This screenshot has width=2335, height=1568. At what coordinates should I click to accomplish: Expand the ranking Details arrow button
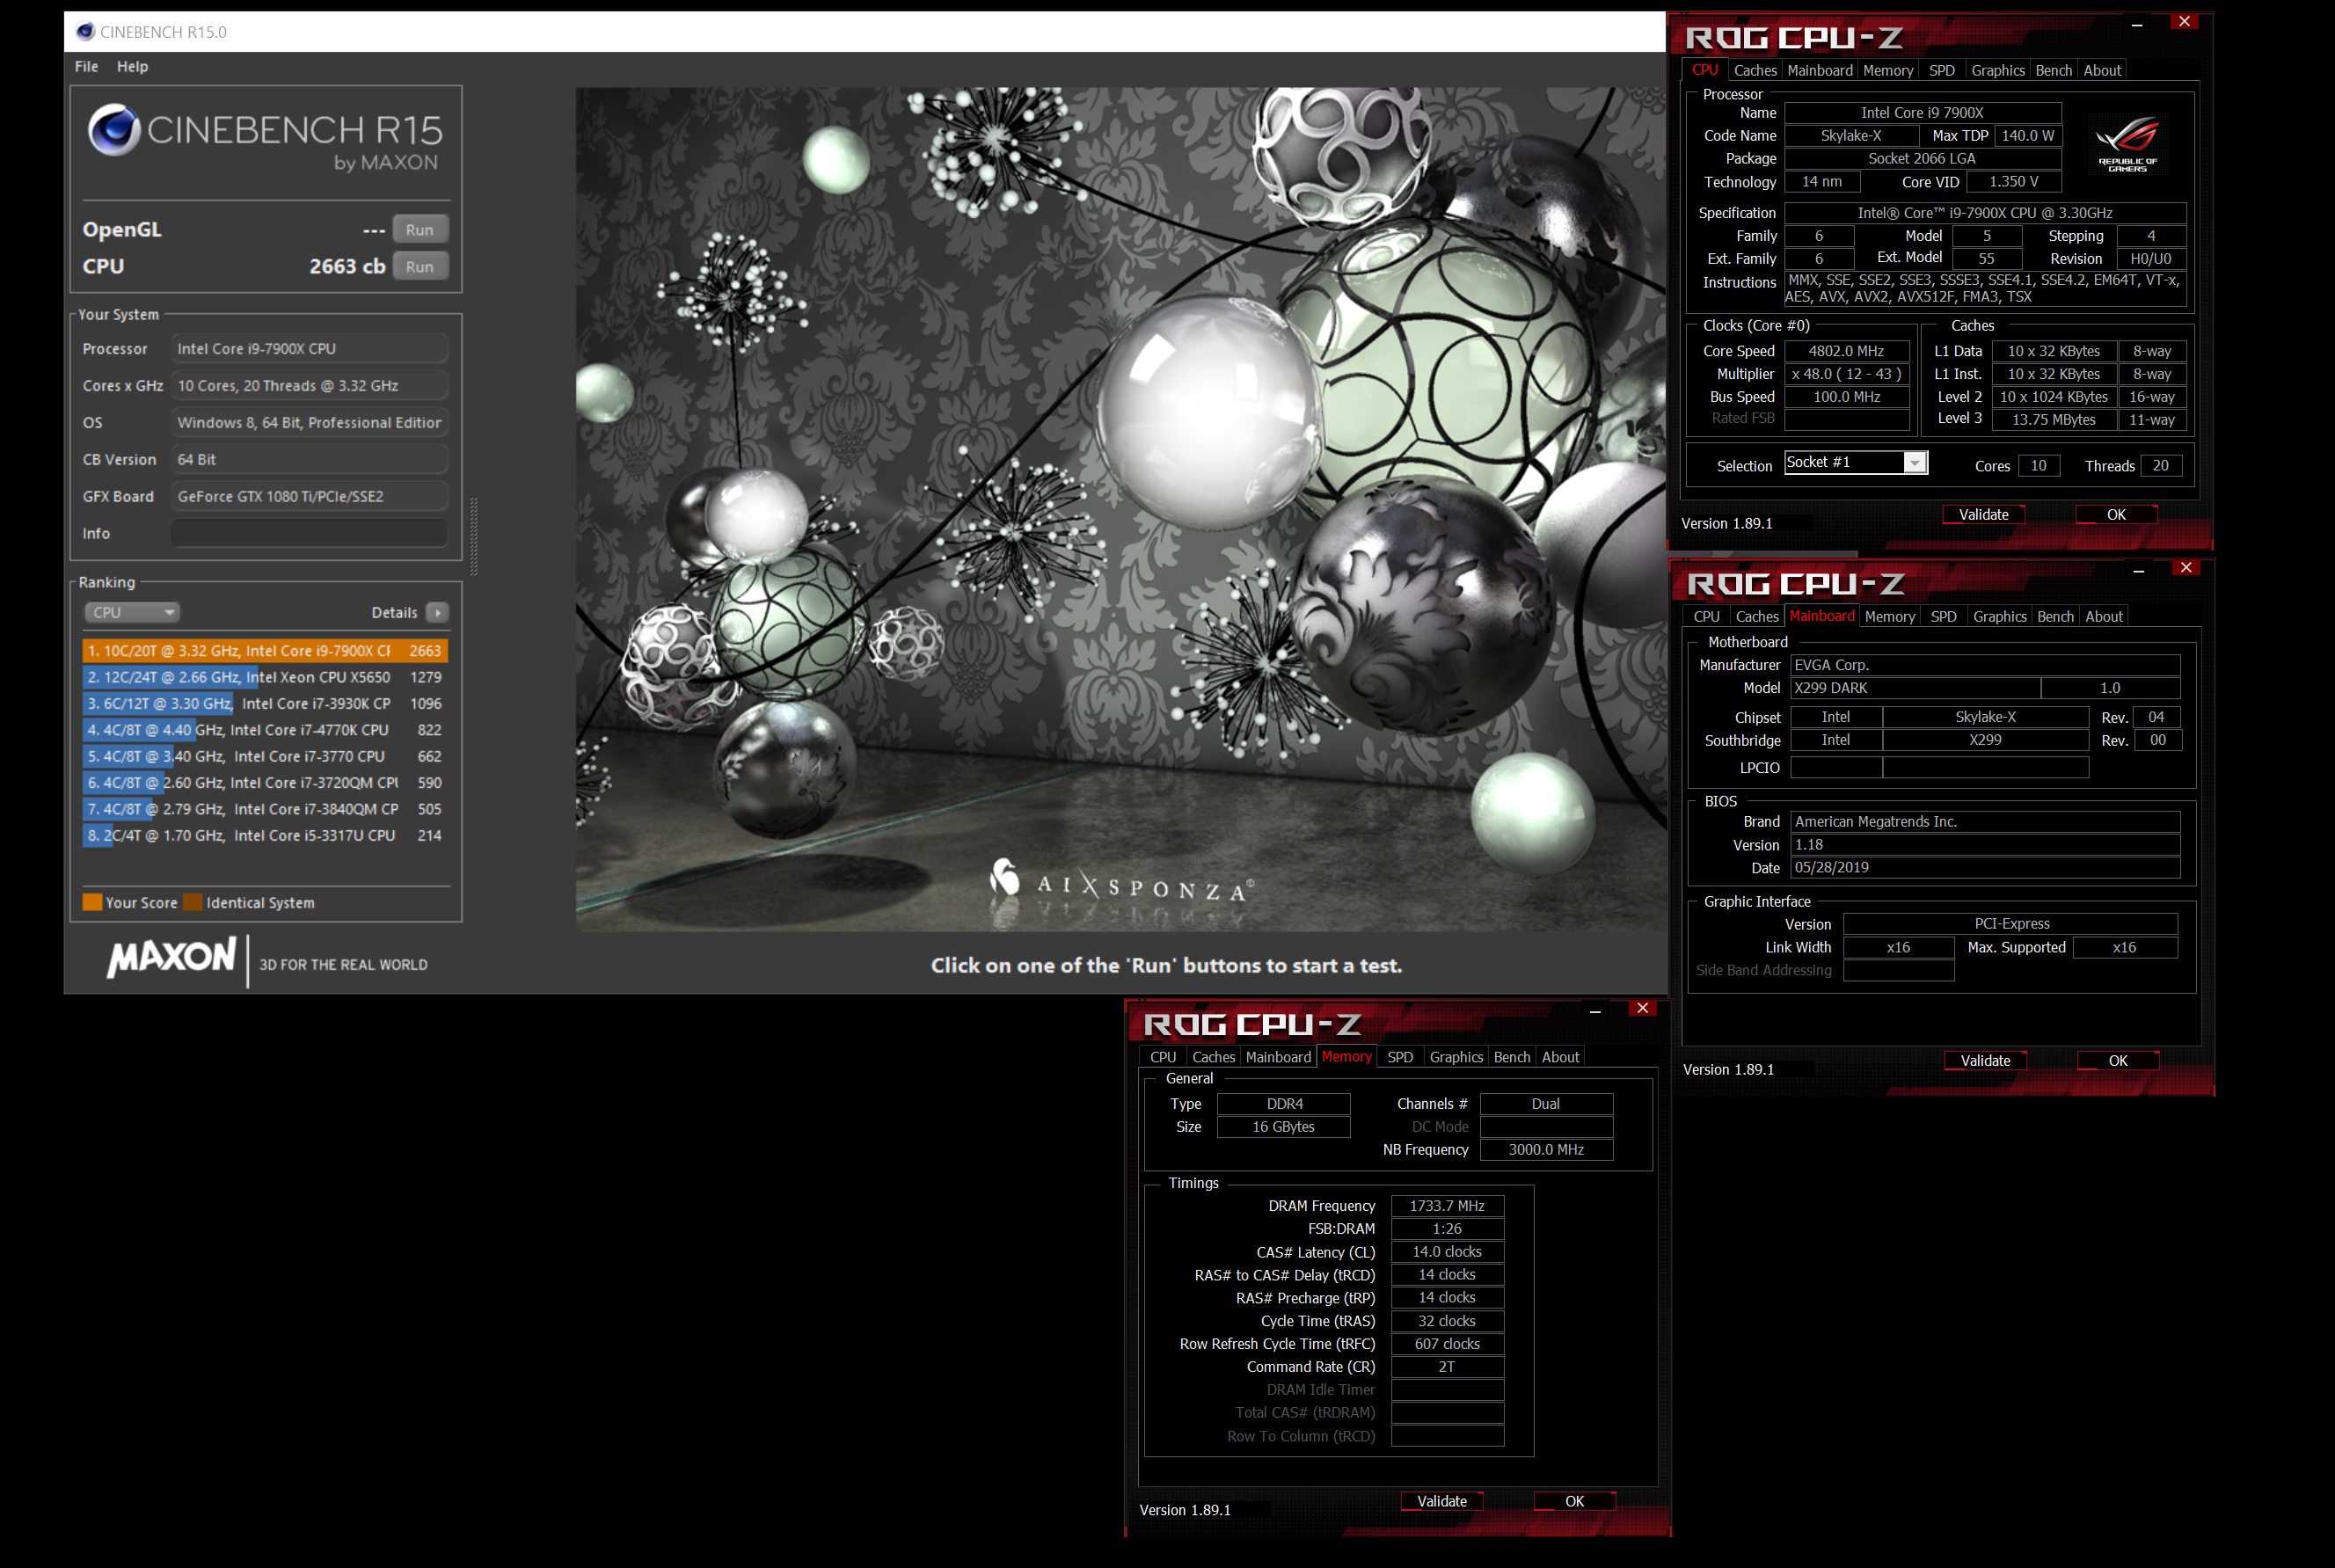coord(437,612)
